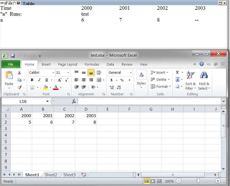230x186 pixels.
Task: Open the font size 11 dropdown
Action: (68, 73)
